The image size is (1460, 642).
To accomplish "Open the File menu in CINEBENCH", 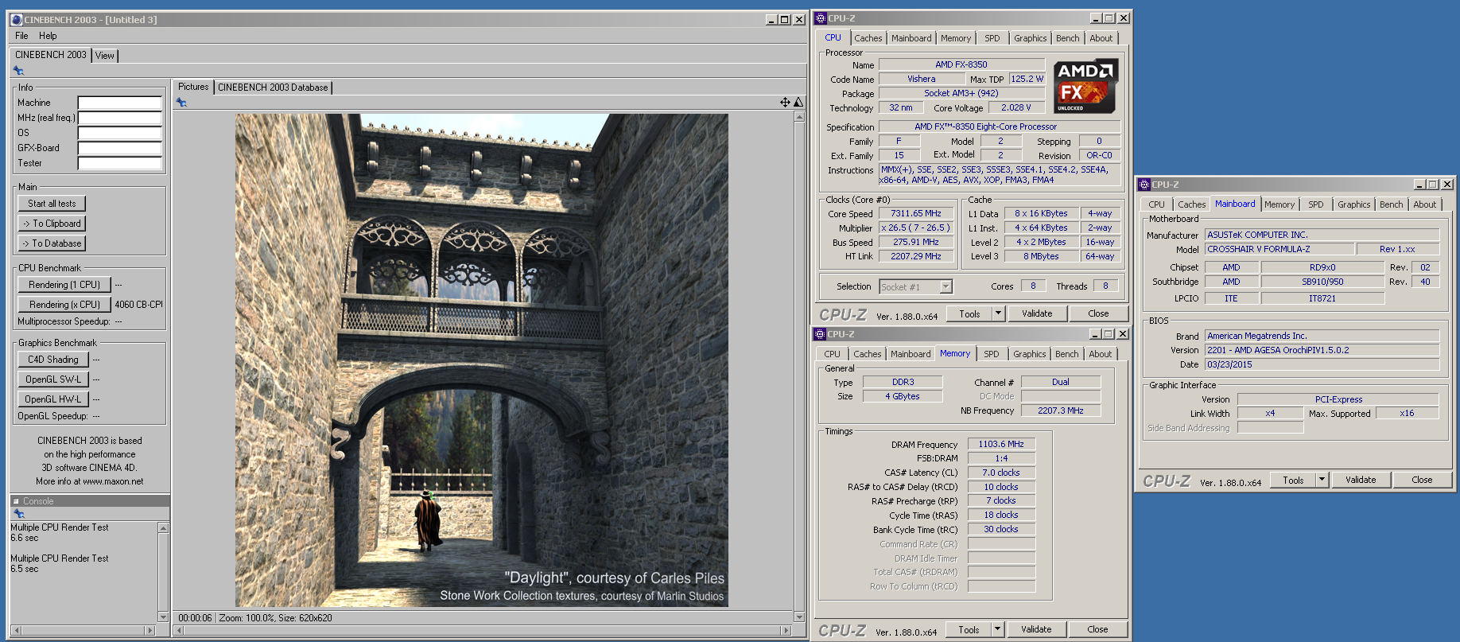I will pos(21,36).
